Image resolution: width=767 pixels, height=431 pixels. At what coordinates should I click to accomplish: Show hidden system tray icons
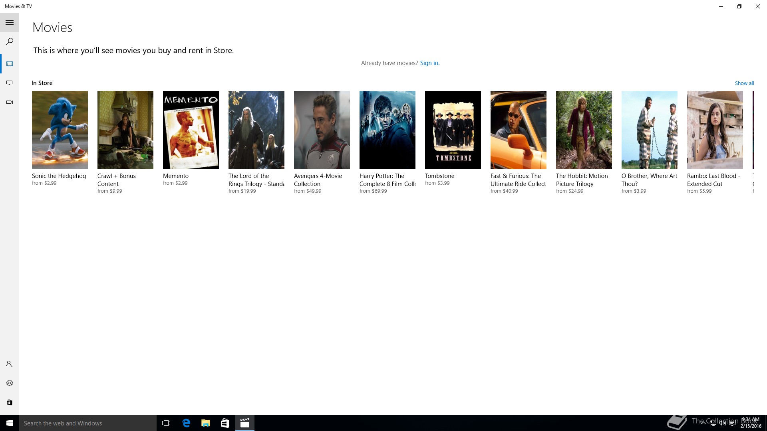tap(703, 423)
